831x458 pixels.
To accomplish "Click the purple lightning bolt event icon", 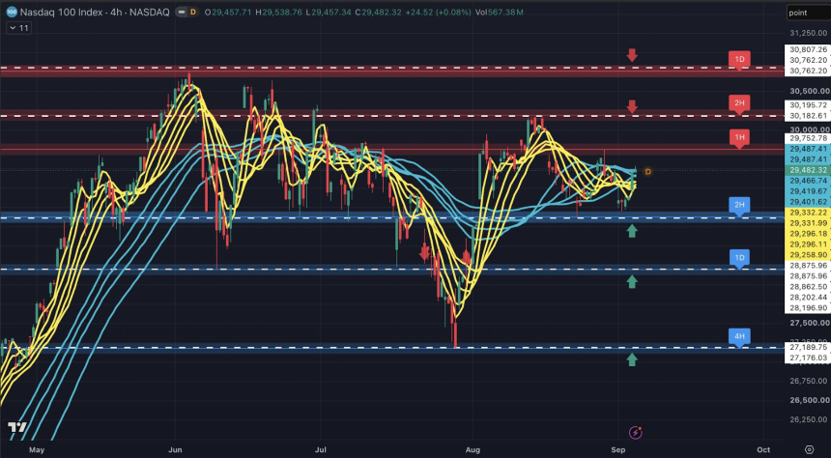I will (636, 433).
